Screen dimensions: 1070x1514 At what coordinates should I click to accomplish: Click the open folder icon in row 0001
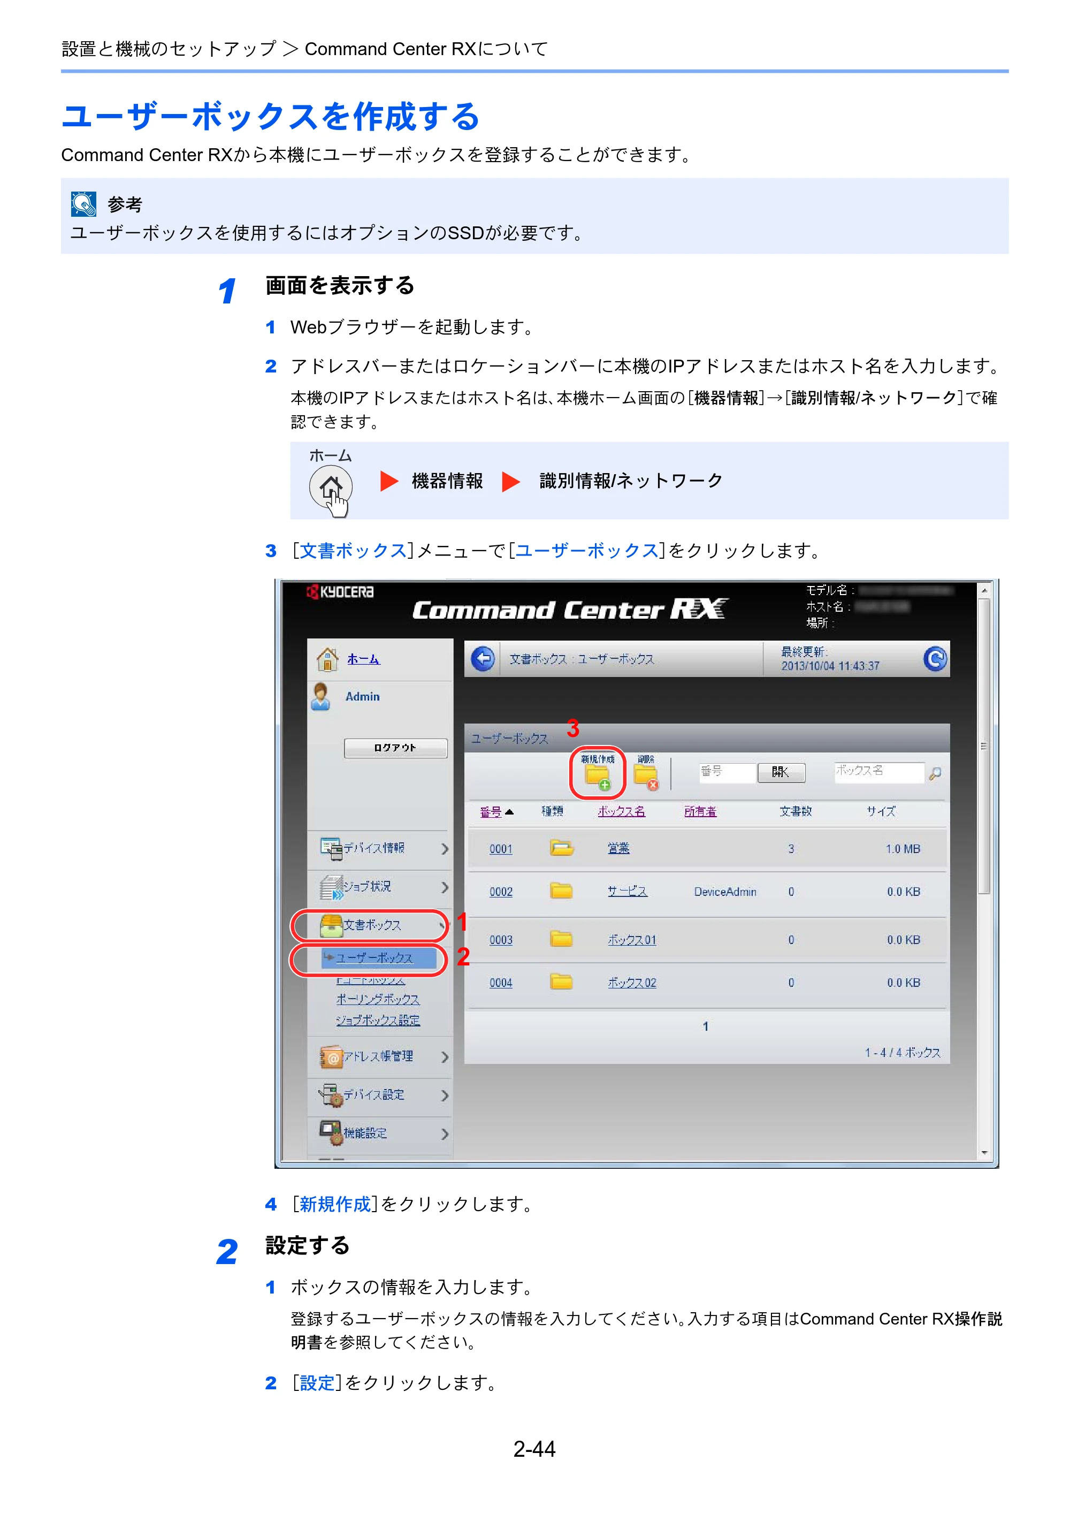561,848
